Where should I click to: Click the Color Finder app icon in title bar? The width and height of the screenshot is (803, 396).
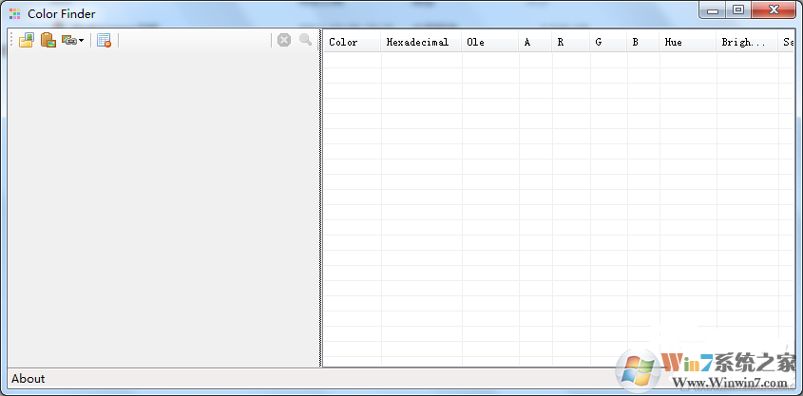[15, 14]
